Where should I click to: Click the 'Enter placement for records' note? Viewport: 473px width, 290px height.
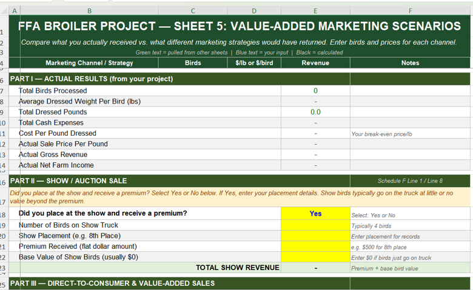point(386,237)
